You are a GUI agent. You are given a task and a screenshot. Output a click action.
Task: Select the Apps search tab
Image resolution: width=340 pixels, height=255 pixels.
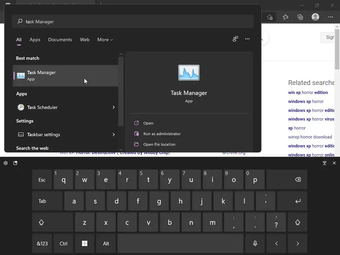pyautogui.click(x=35, y=40)
